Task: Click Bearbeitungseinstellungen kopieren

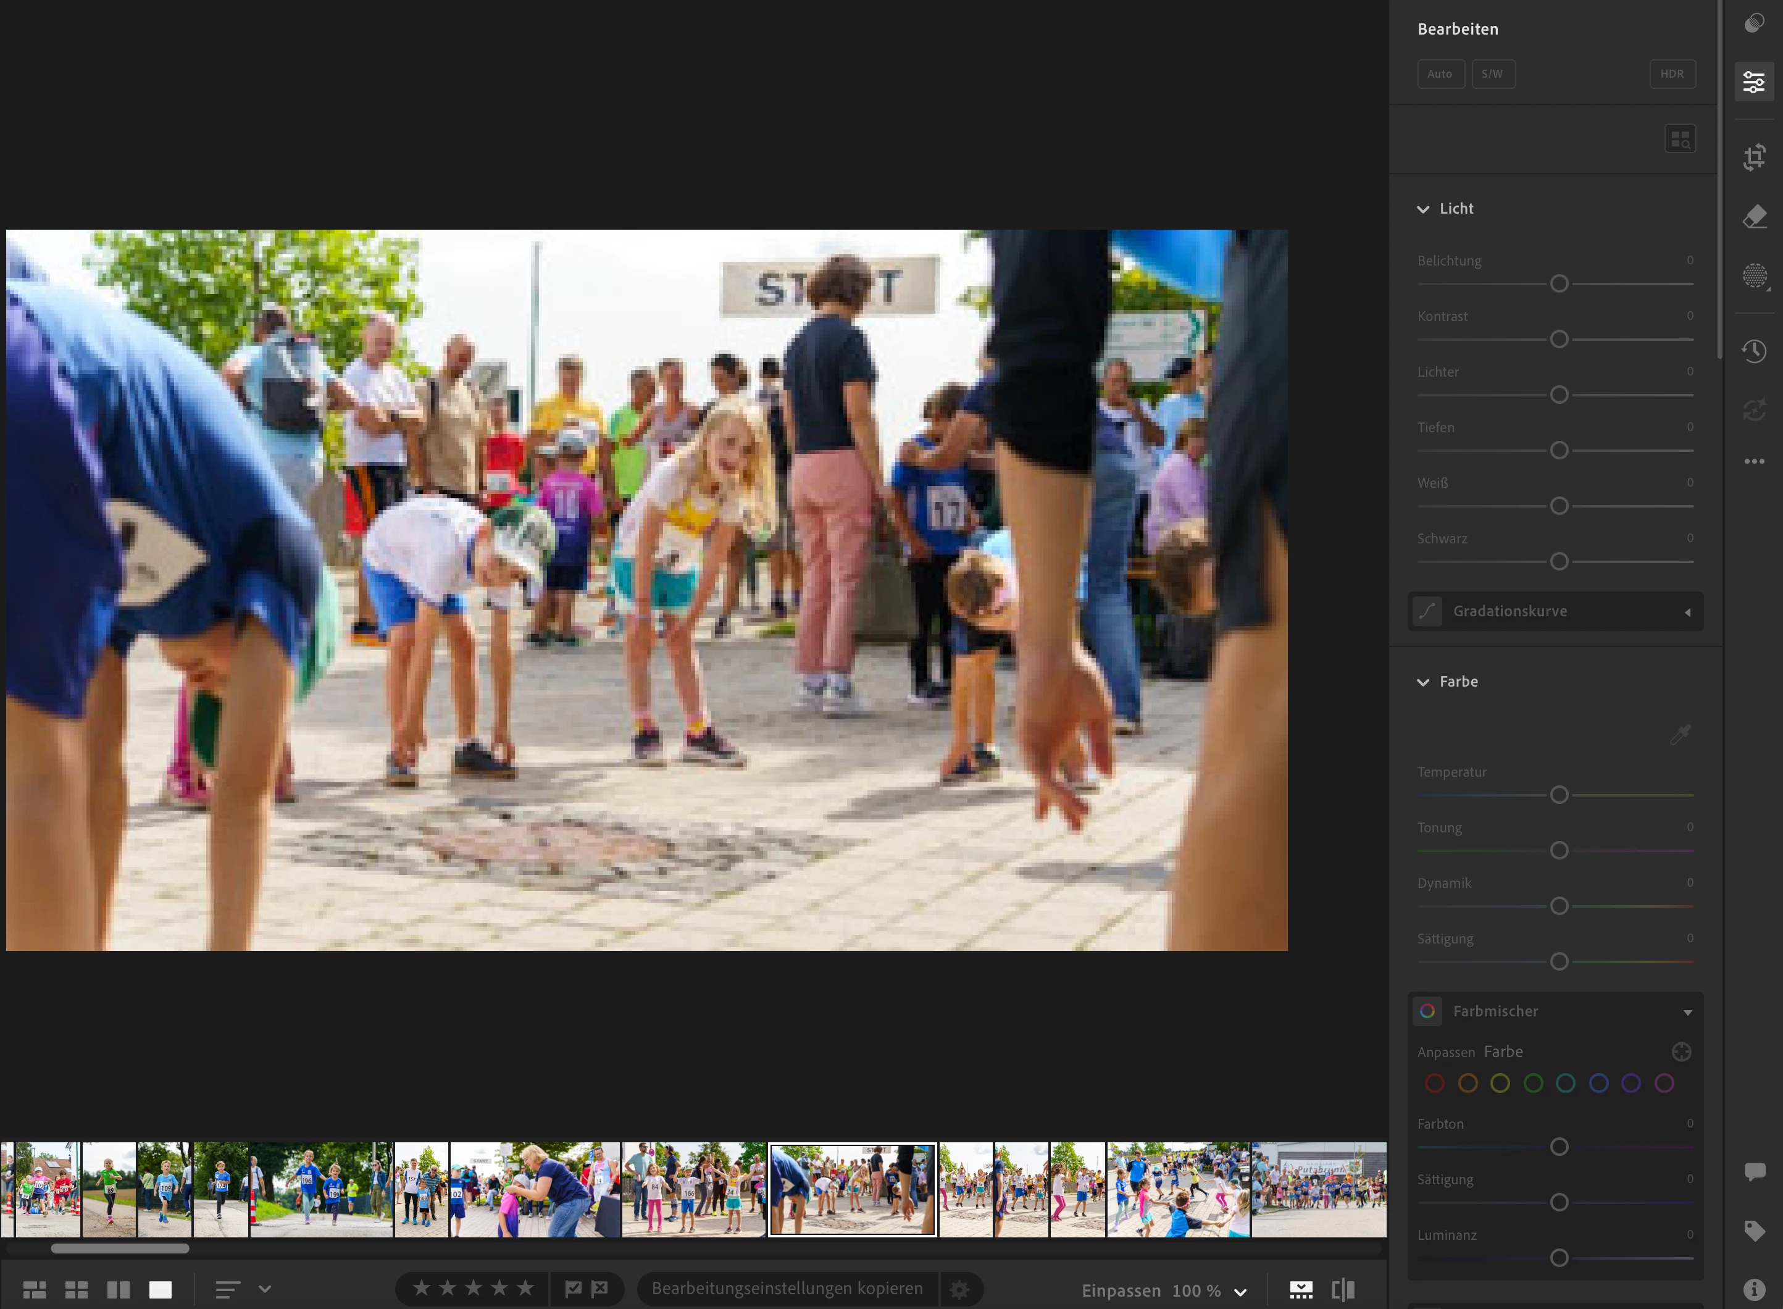Action: coord(787,1289)
